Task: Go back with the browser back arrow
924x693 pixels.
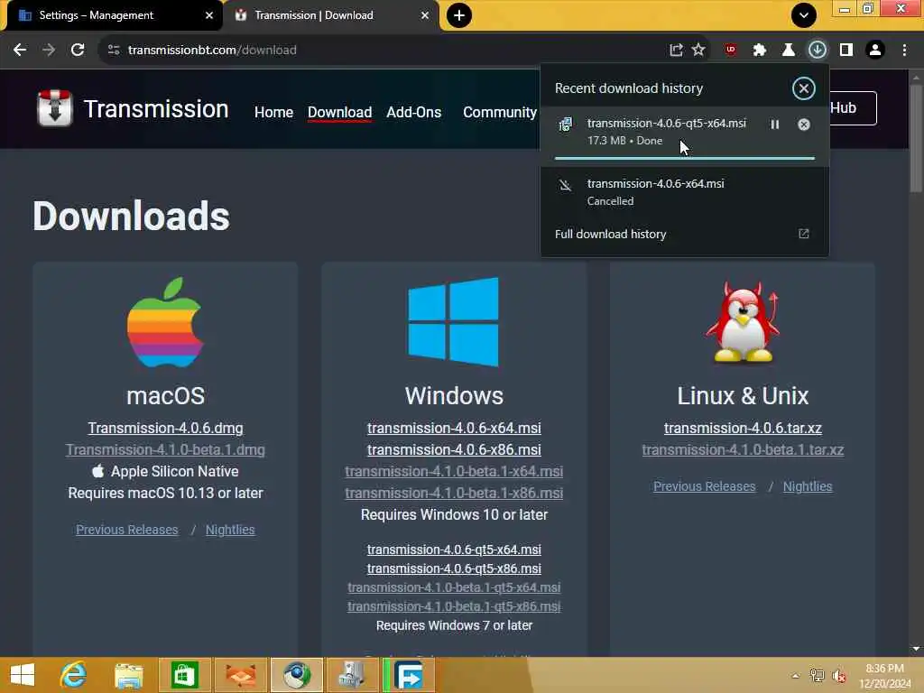Action: [20, 51]
